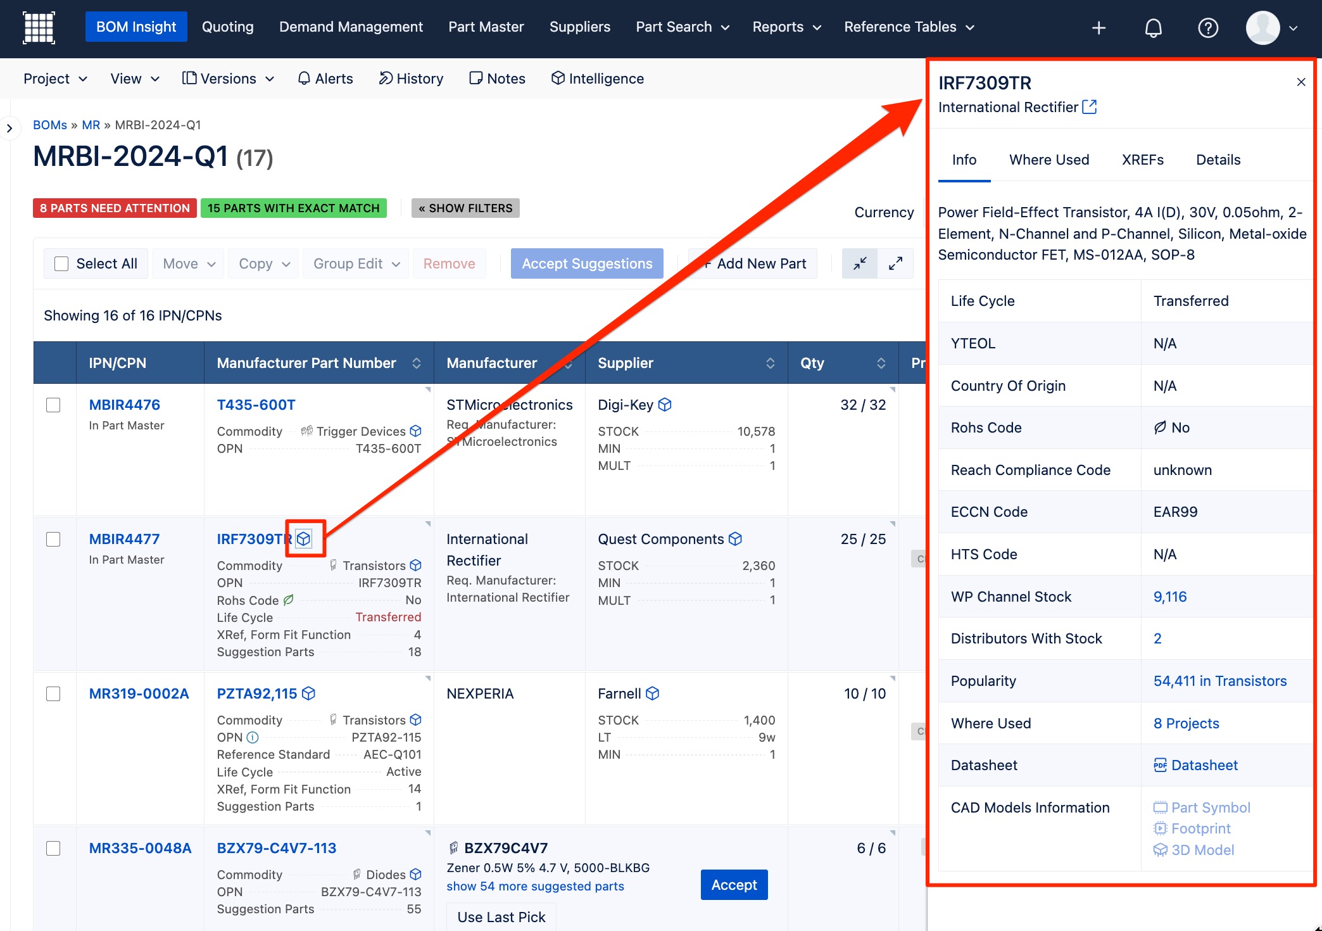Open Part Master menu item
1322x931 pixels.
(486, 27)
